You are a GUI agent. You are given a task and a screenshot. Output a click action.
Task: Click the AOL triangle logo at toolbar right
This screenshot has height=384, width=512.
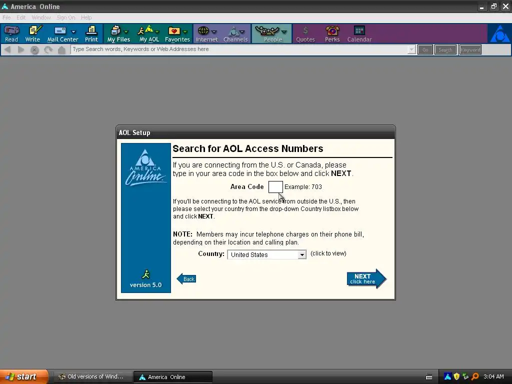[499, 33]
